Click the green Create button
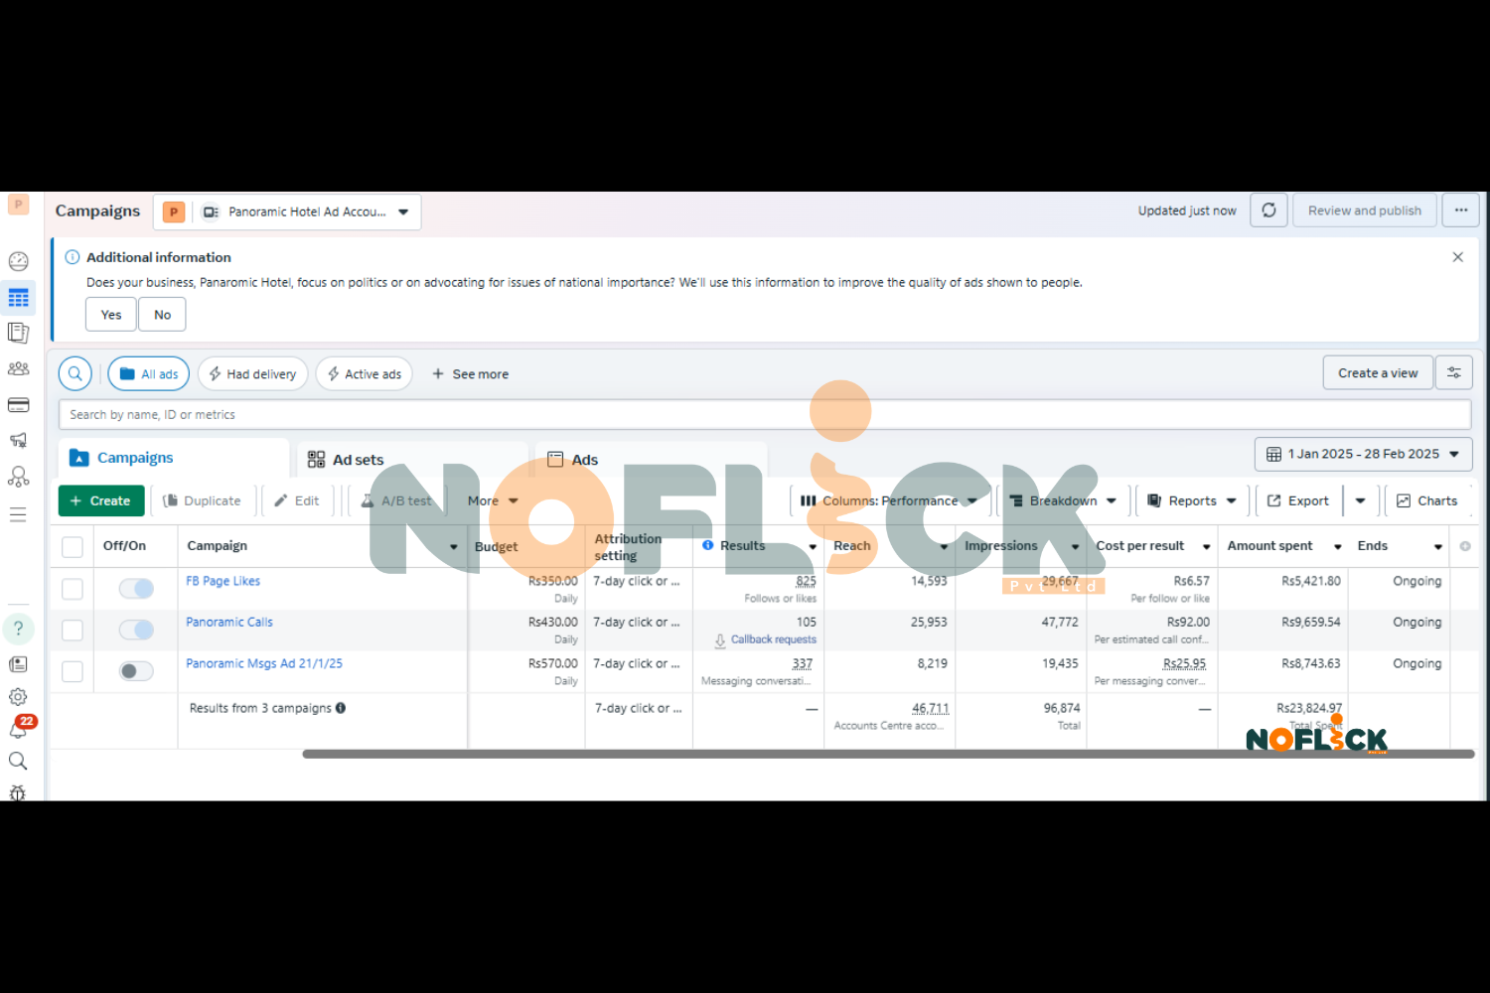Screen dimensions: 1490x993 tap(101, 500)
